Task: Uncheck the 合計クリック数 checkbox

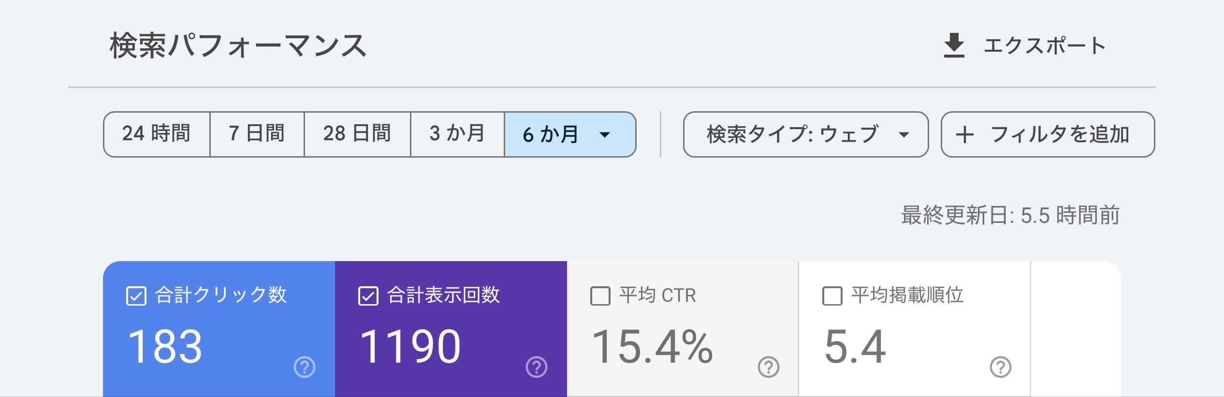Action: [x=136, y=296]
